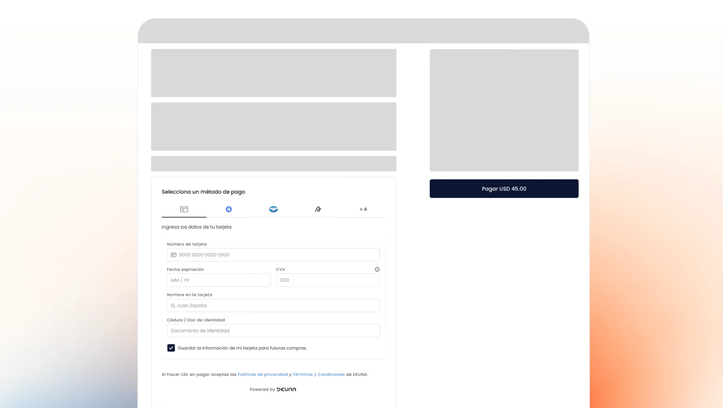Click the Documento de identidad field
The width and height of the screenshot is (723, 408).
(273, 331)
